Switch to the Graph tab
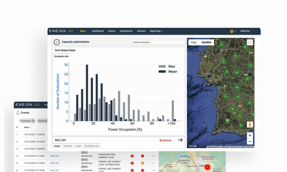This screenshot has height=172, width=287. pos(78,146)
